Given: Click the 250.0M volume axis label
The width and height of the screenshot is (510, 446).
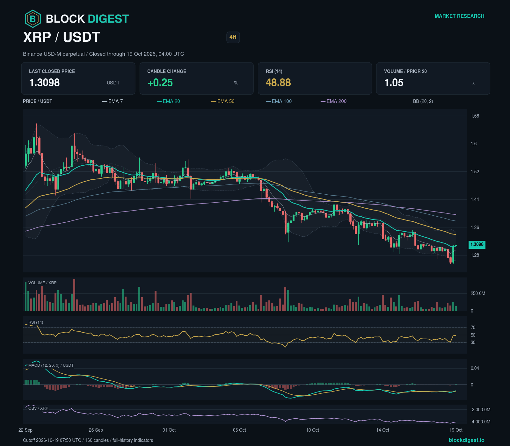Looking at the screenshot, I should click(x=478, y=293).
